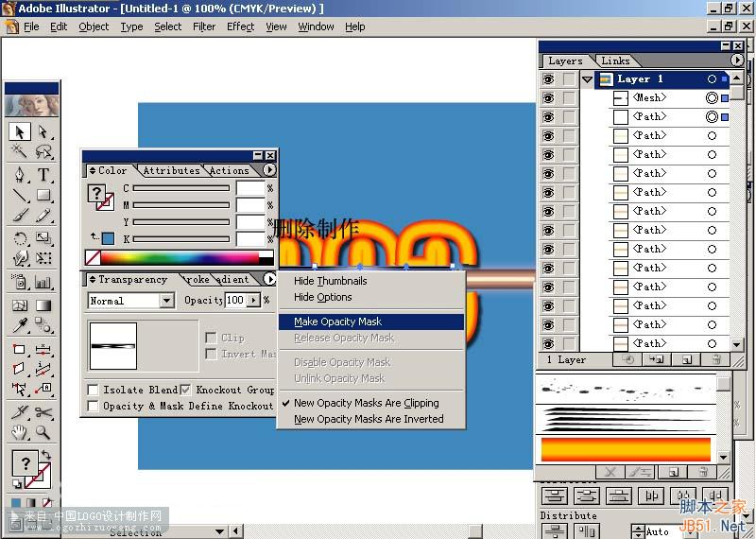756x539 pixels.
Task: Choose Make Opacity Mask from menu
Action: tap(371, 322)
